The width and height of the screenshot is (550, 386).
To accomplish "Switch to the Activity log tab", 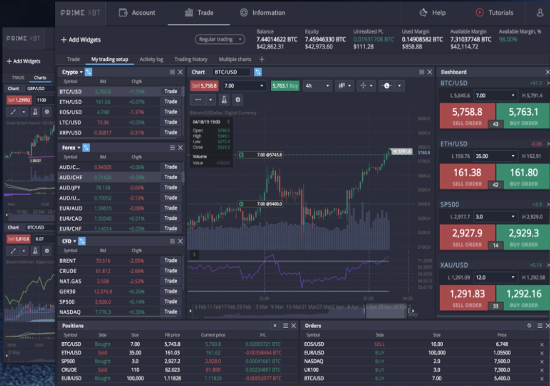I will pyautogui.click(x=151, y=59).
